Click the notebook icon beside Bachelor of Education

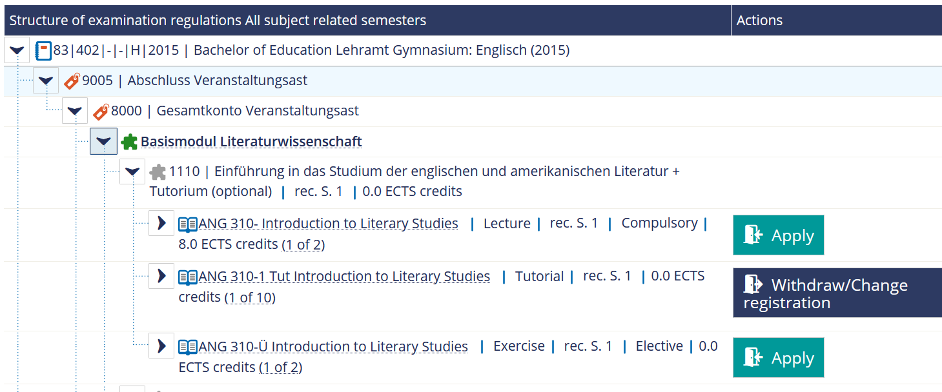[x=43, y=50]
